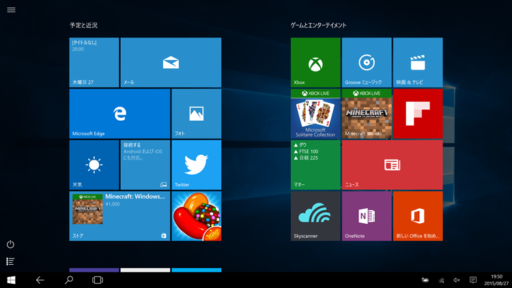Screen dimensions: 512x288
Task: Open Task View on the taskbar
Action: coord(98,280)
